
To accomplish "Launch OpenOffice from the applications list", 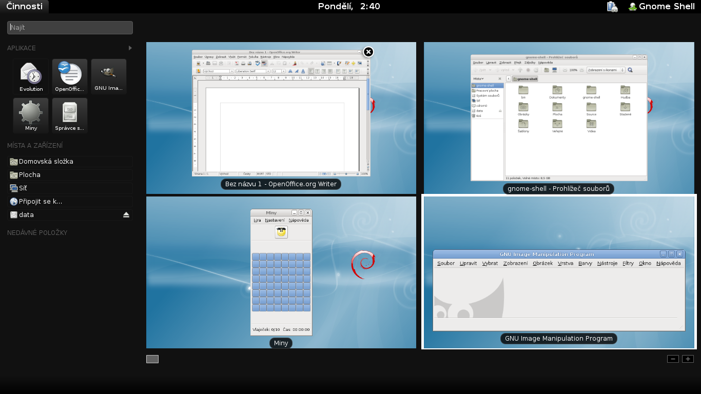I will point(70,76).
